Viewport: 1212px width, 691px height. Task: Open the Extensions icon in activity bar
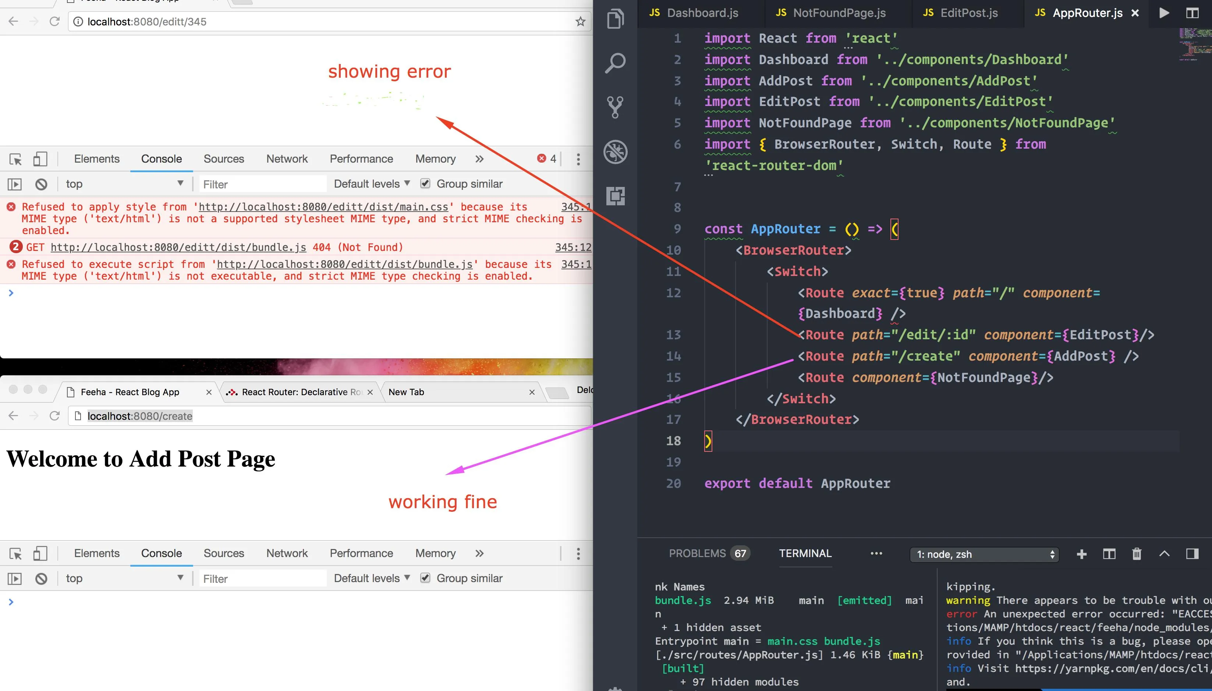616,195
